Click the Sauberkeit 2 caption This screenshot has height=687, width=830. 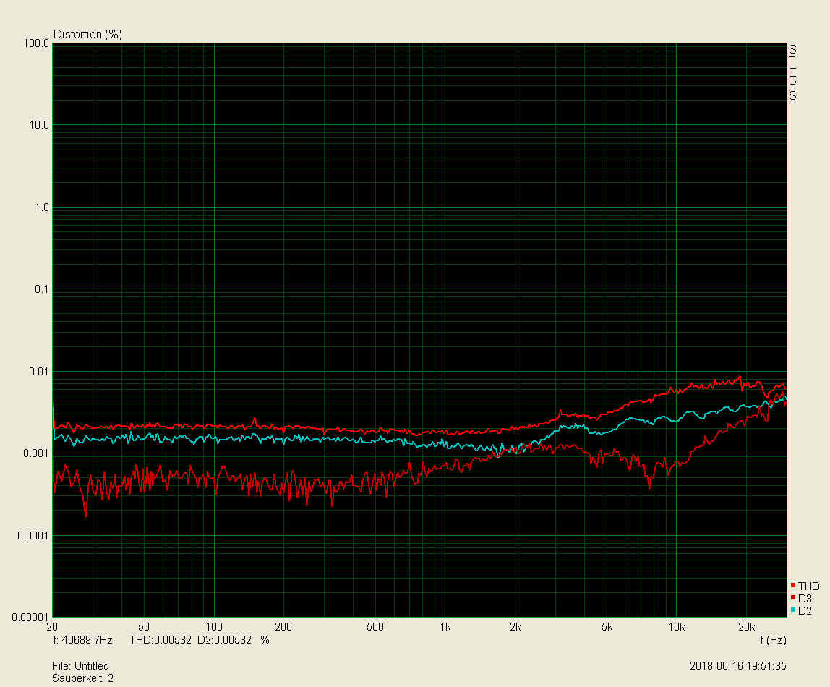pos(82,678)
